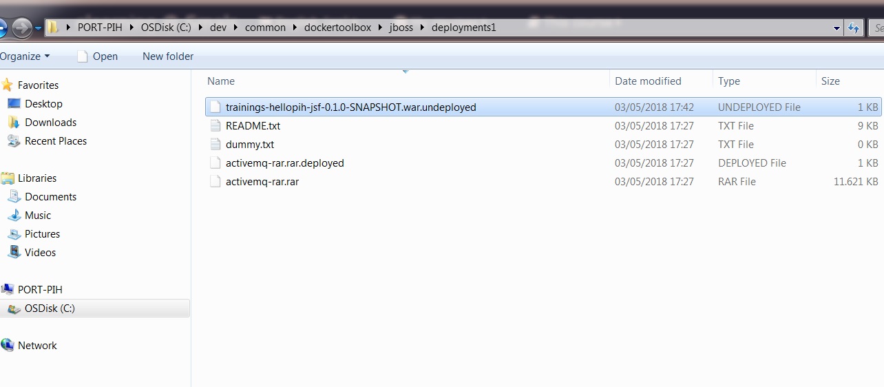Click the file icon of the war.undeployed file
Screen dimensions: 884x387
click(x=215, y=107)
